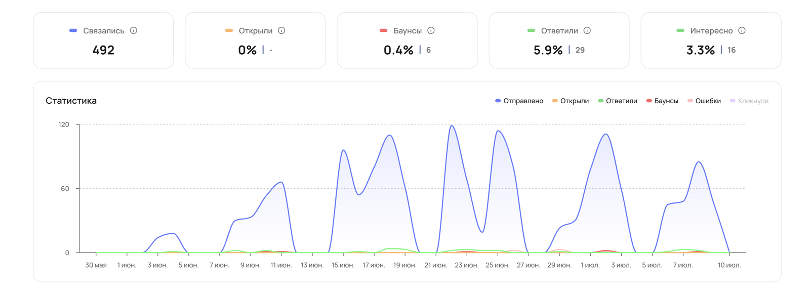The width and height of the screenshot is (810, 295).
Task: Toggle Ответили series in chart legend
Action: [618, 101]
